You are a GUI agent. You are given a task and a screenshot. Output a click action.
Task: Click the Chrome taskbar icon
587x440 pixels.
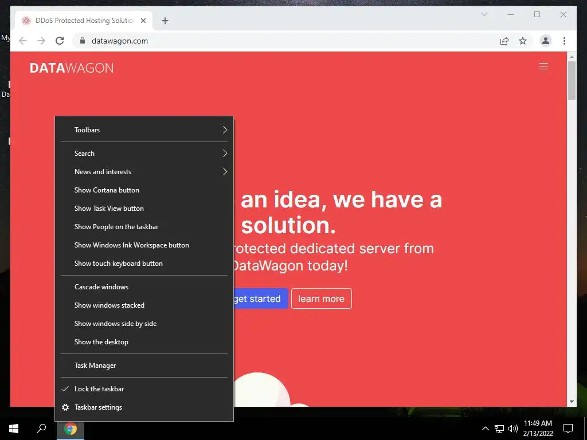click(x=71, y=429)
